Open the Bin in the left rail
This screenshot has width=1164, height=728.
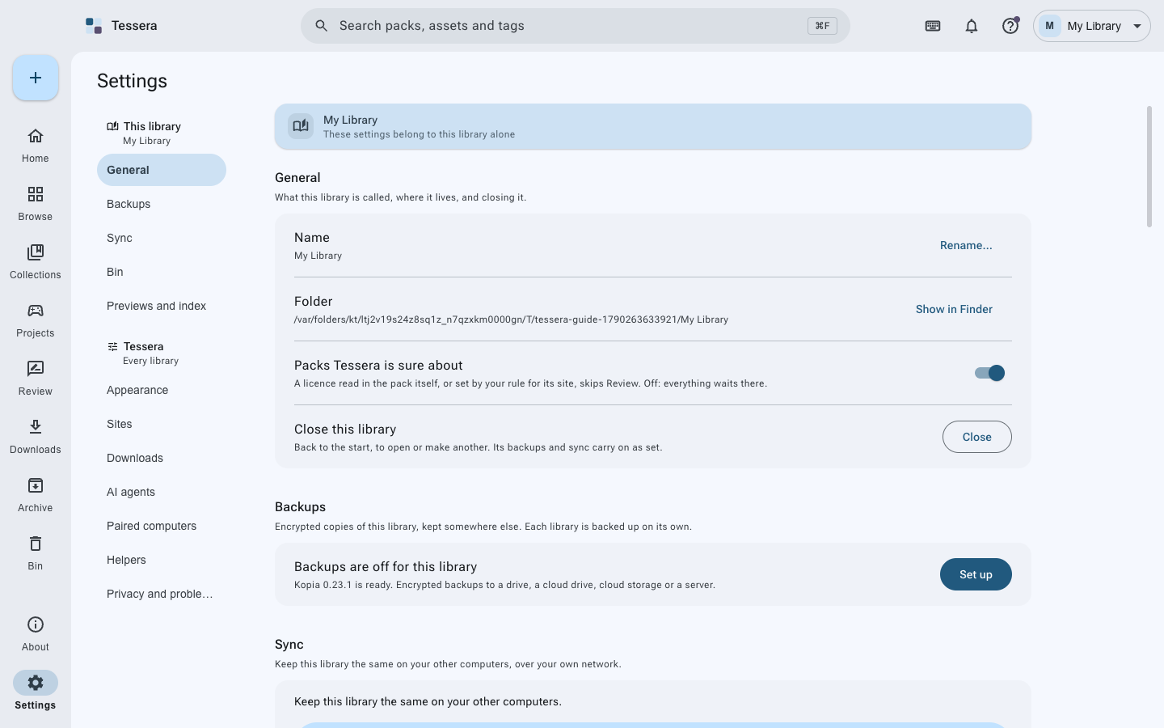[x=36, y=553]
